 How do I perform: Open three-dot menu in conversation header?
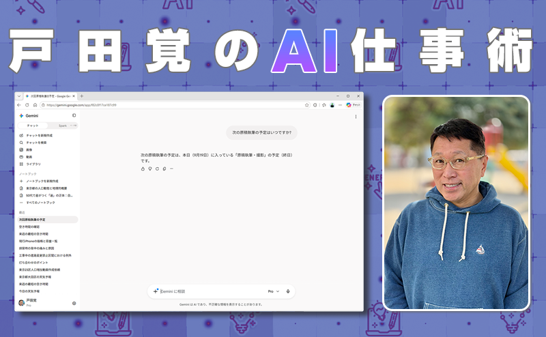click(x=356, y=117)
